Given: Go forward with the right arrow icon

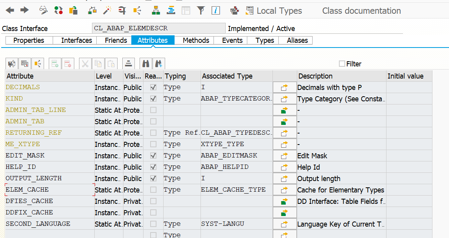Looking at the screenshot, I should (x=25, y=10).
